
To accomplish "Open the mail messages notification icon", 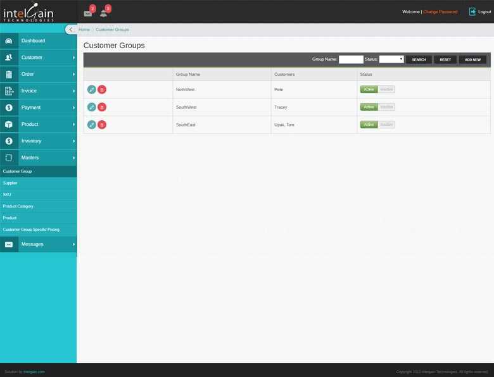I will [88, 13].
